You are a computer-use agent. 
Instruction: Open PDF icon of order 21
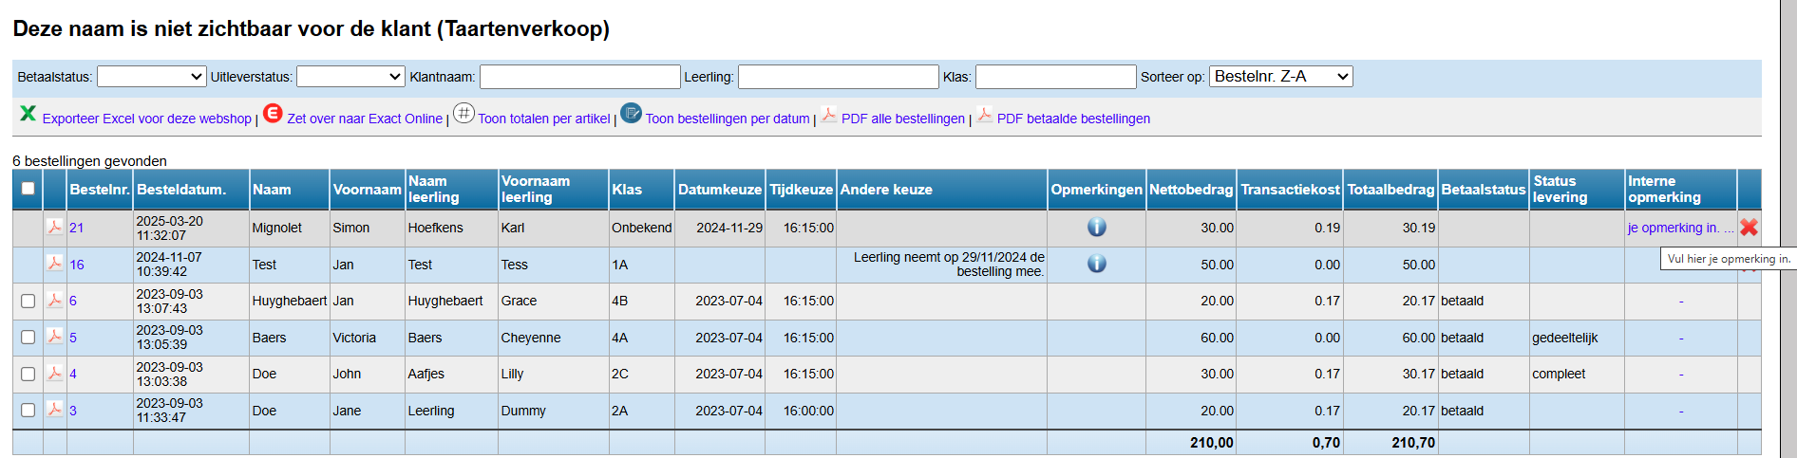click(x=55, y=227)
